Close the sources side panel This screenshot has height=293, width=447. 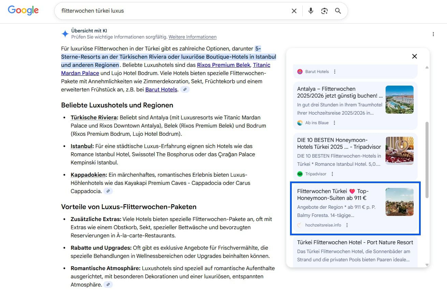coord(414,56)
